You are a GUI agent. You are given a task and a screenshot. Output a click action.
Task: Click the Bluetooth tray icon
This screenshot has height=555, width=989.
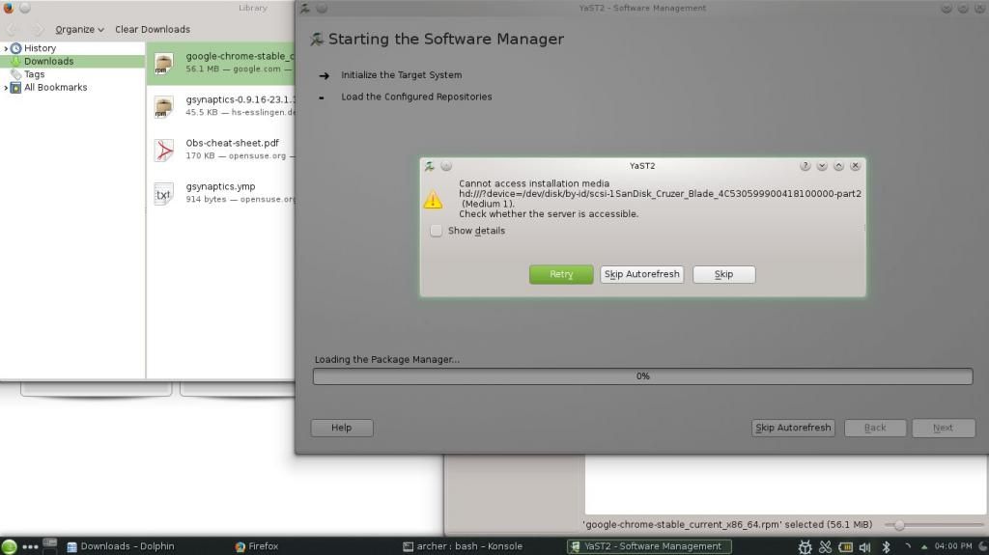coord(886,547)
